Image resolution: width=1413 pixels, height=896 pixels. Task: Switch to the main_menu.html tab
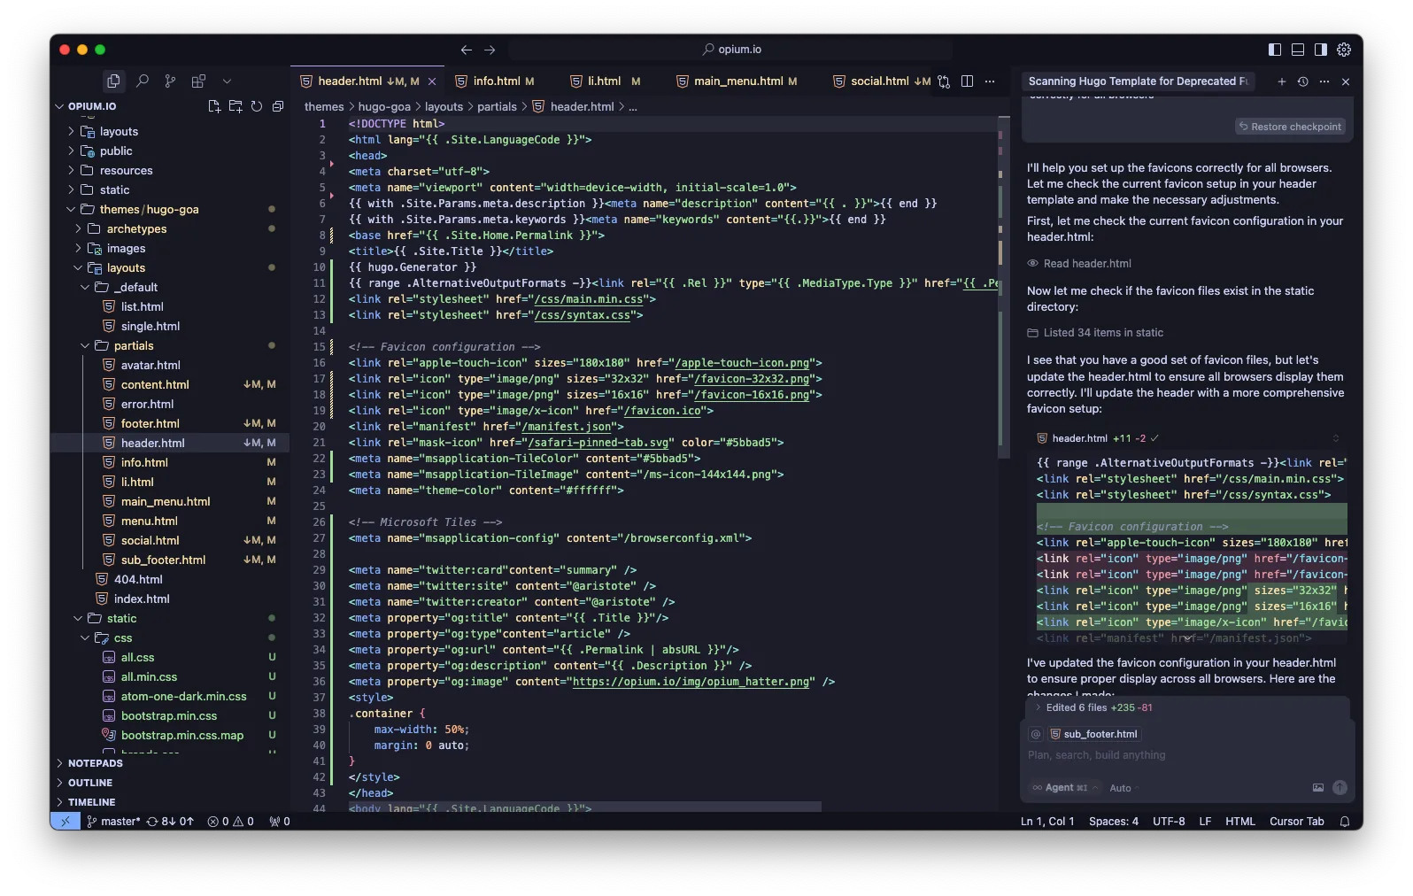[x=737, y=81]
